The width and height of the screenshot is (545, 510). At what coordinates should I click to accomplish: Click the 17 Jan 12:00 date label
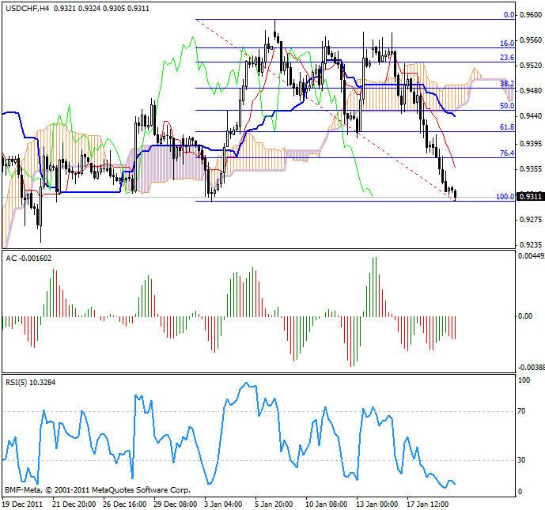coord(428,504)
